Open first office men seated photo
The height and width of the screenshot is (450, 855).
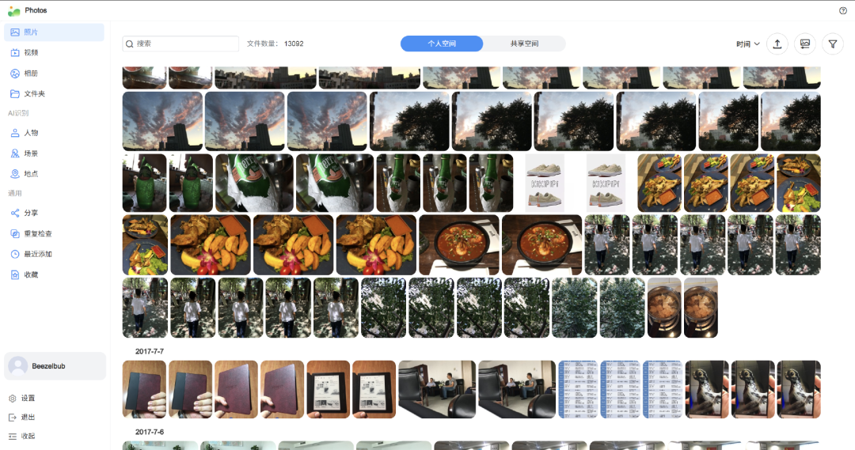[437, 390]
